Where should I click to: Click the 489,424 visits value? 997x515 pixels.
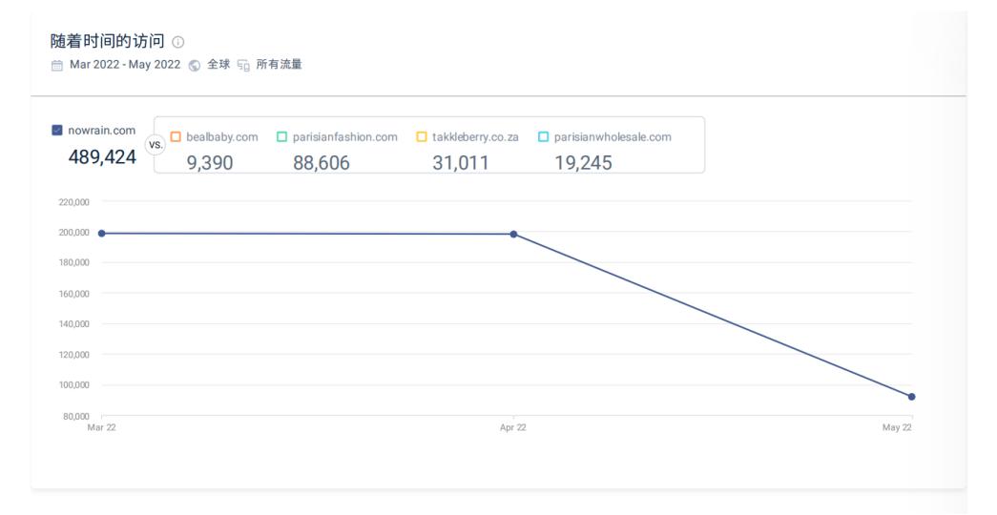(102, 157)
